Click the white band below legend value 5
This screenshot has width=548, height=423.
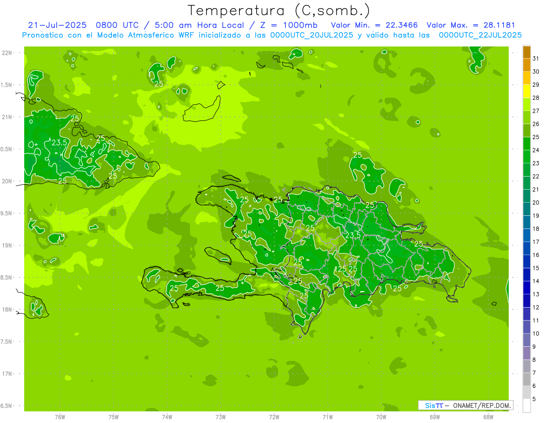527,406
